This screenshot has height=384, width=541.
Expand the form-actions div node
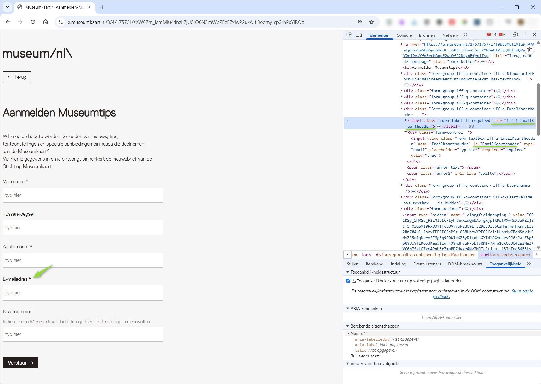[401, 208]
